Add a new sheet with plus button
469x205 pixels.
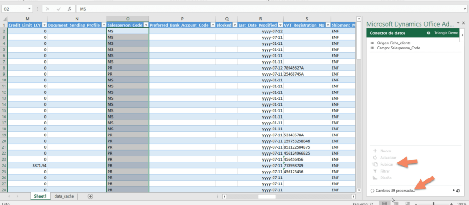[90, 196]
